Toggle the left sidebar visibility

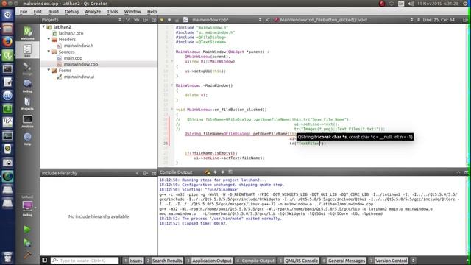click(44, 260)
